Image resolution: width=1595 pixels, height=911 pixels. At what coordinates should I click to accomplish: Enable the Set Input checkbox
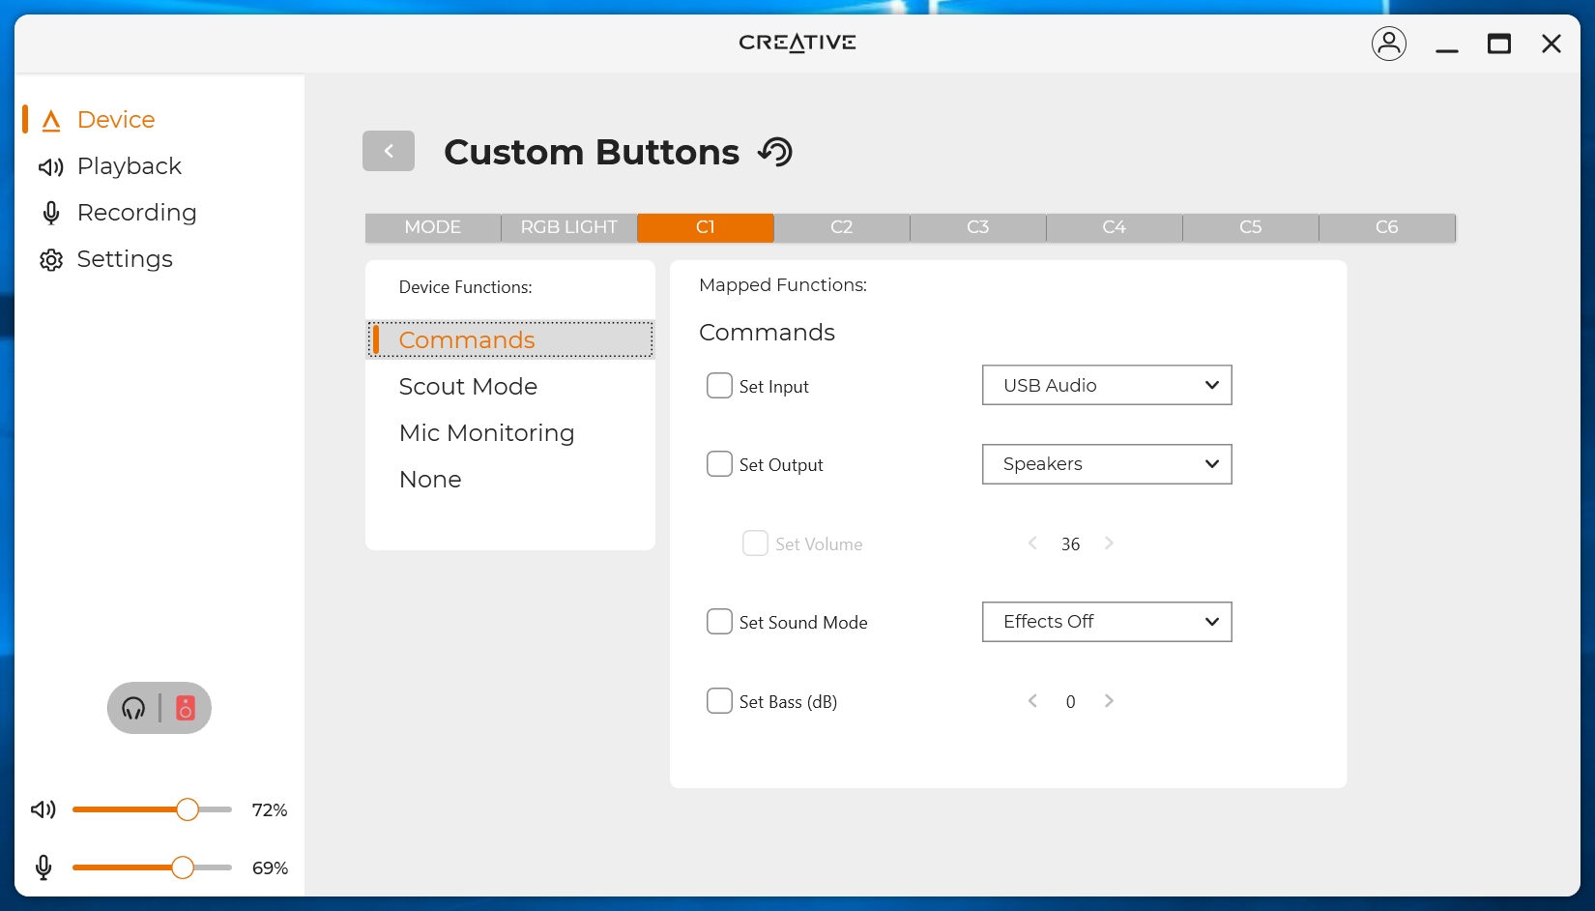coord(719,386)
